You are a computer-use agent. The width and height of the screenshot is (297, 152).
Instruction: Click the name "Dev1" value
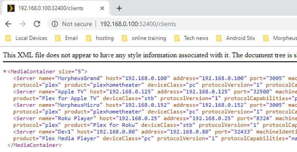tap(64, 132)
